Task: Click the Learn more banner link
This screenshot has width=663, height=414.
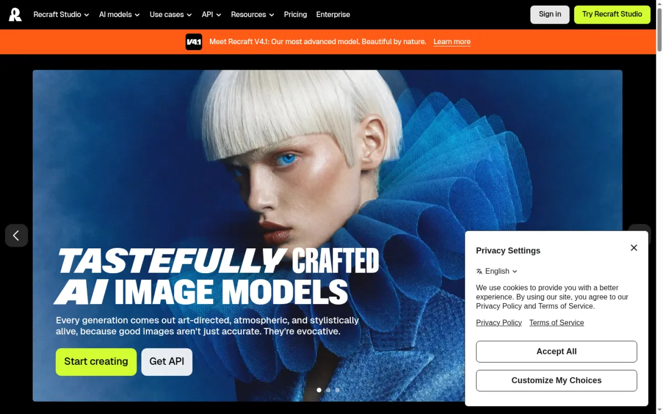Action: (x=452, y=42)
